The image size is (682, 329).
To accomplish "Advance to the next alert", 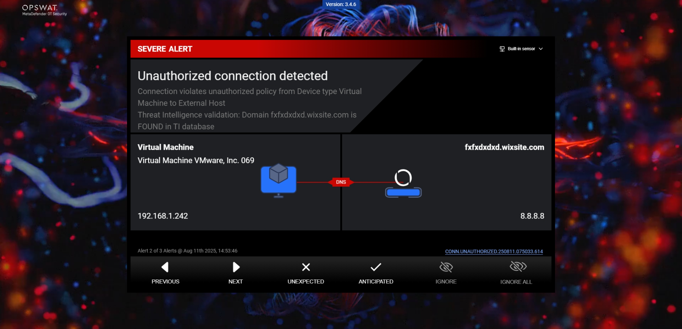I will click(236, 273).
